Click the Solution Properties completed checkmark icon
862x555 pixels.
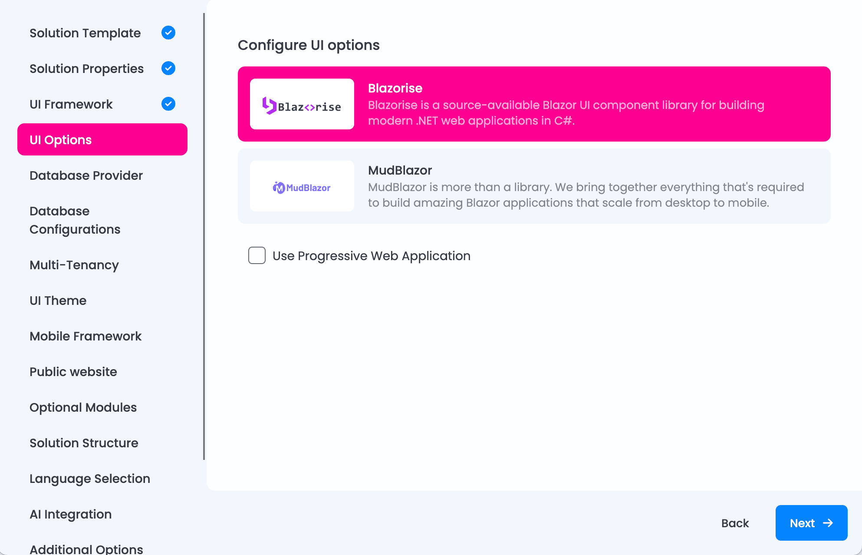click(168, 68)
